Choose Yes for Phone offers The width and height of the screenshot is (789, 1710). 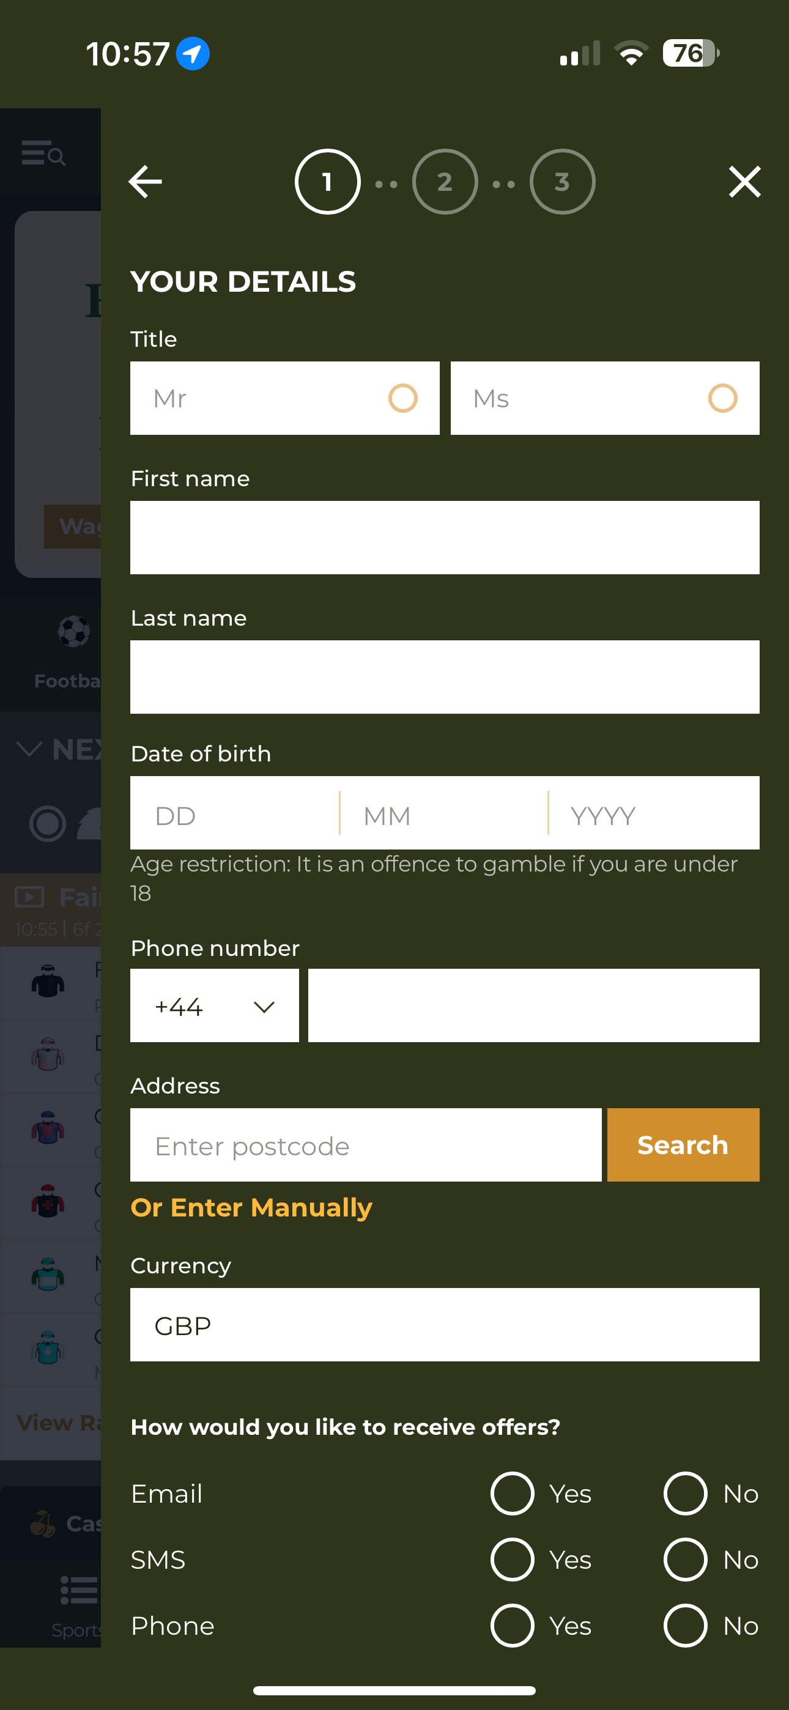(x=511, y=1626)
